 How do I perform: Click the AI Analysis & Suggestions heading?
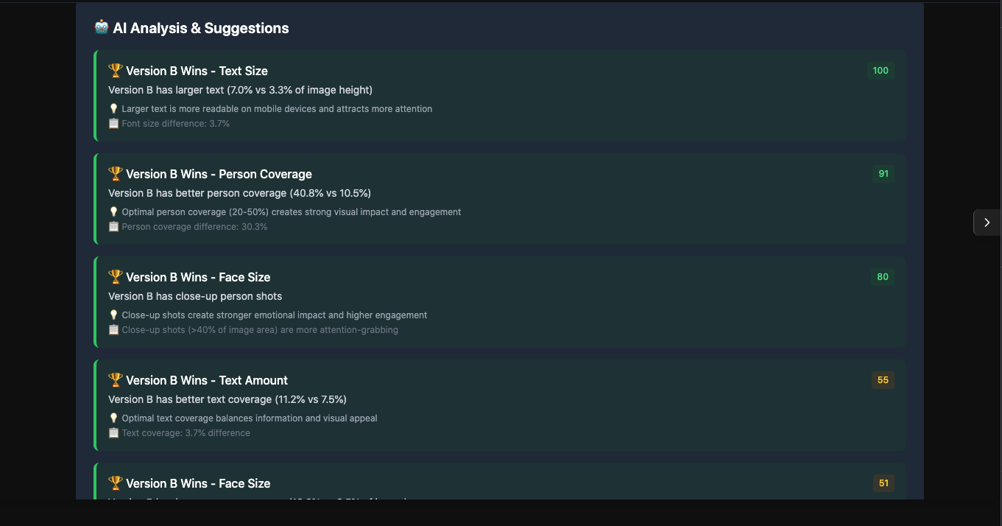[201, 28]
